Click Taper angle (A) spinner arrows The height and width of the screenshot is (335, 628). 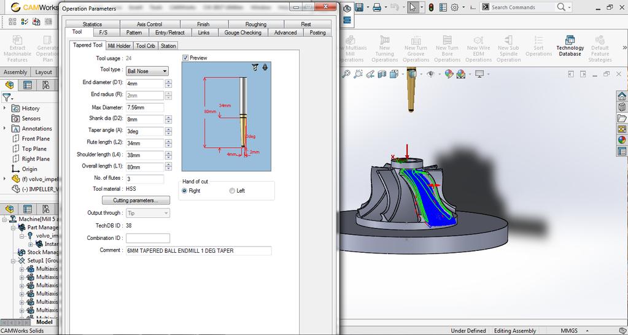[168, 131]
